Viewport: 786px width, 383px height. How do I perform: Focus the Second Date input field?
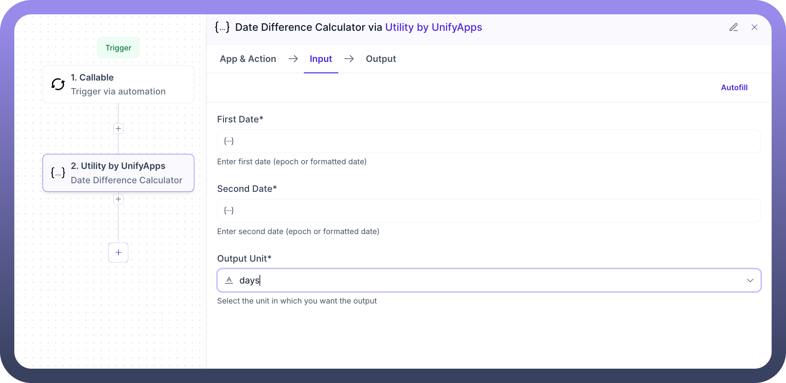pyautogui.click(x=494, y=210)
